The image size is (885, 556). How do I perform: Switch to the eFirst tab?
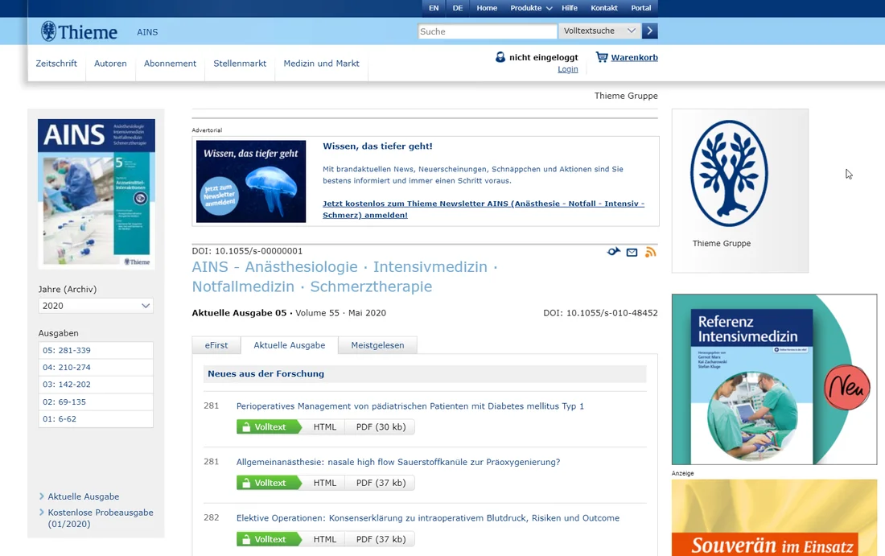[216, 344]
